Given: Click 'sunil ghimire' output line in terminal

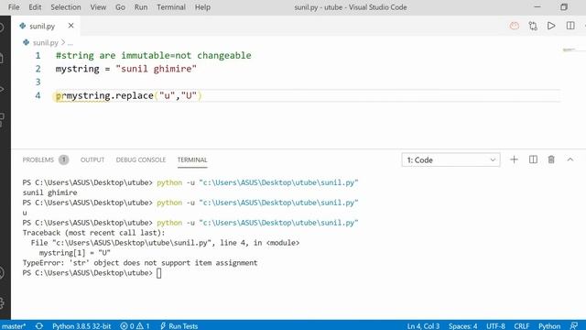Looking at the screenshot, I should [x=49, y=192].
